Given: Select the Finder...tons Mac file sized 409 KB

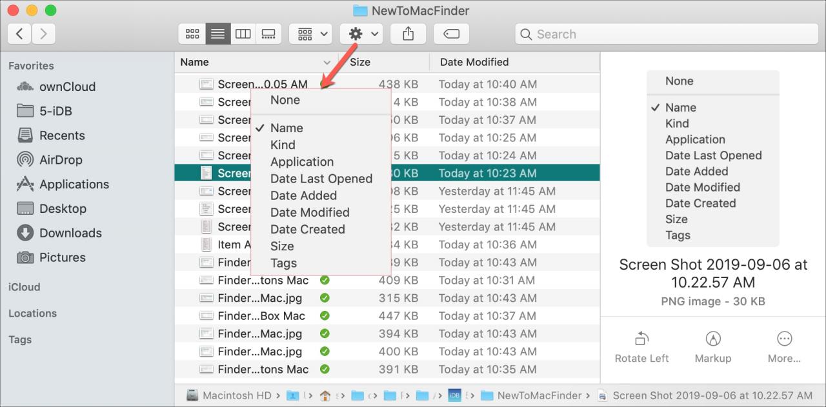Looking at the screenshot, I should point(387,280).
